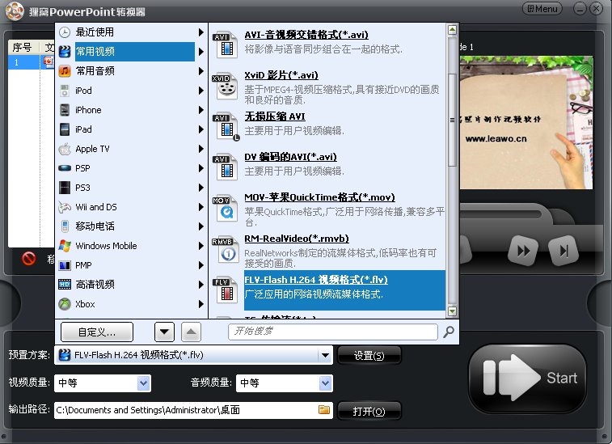Click the format list scrollbar thumb
Image resolution: width=612 pixels, height=444 pixels.
tap(452, 121)
